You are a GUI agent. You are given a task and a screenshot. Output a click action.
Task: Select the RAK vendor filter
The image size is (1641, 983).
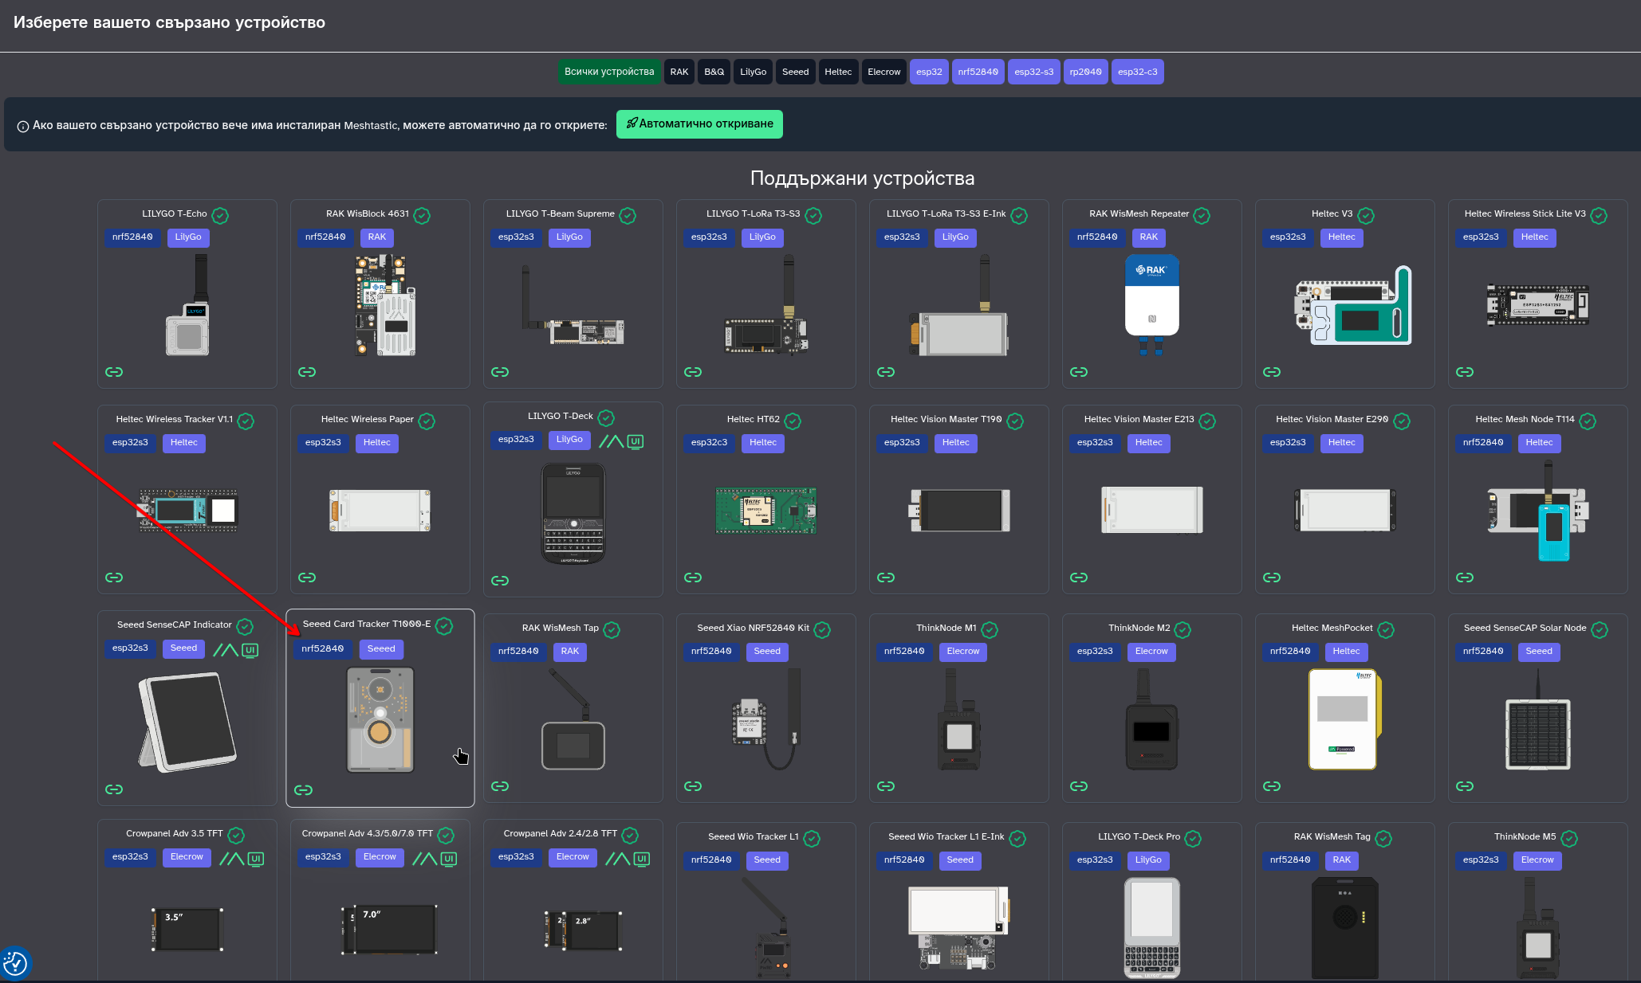[x=679, y=72]
